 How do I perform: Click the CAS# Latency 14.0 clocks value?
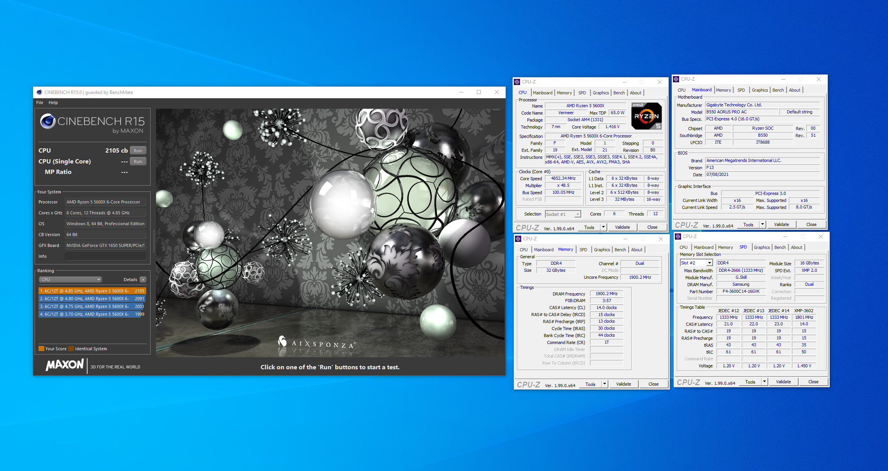click(606, 308)
